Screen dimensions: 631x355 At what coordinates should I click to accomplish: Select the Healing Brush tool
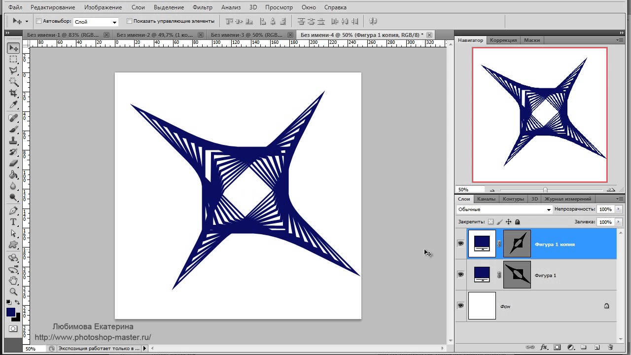[x=13, y=118]
